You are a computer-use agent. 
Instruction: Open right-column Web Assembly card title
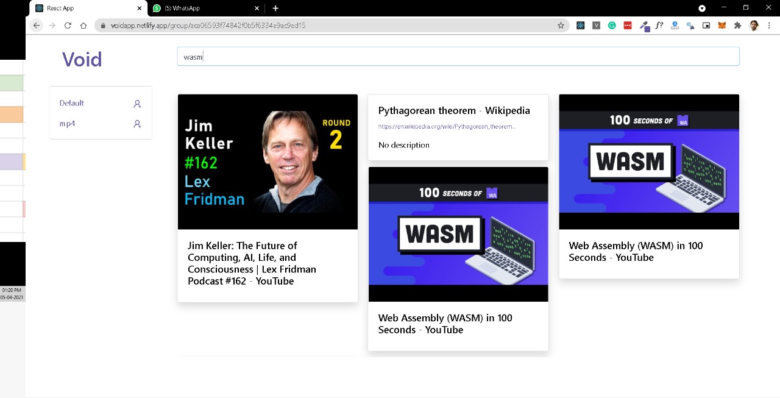click(636, 252)
